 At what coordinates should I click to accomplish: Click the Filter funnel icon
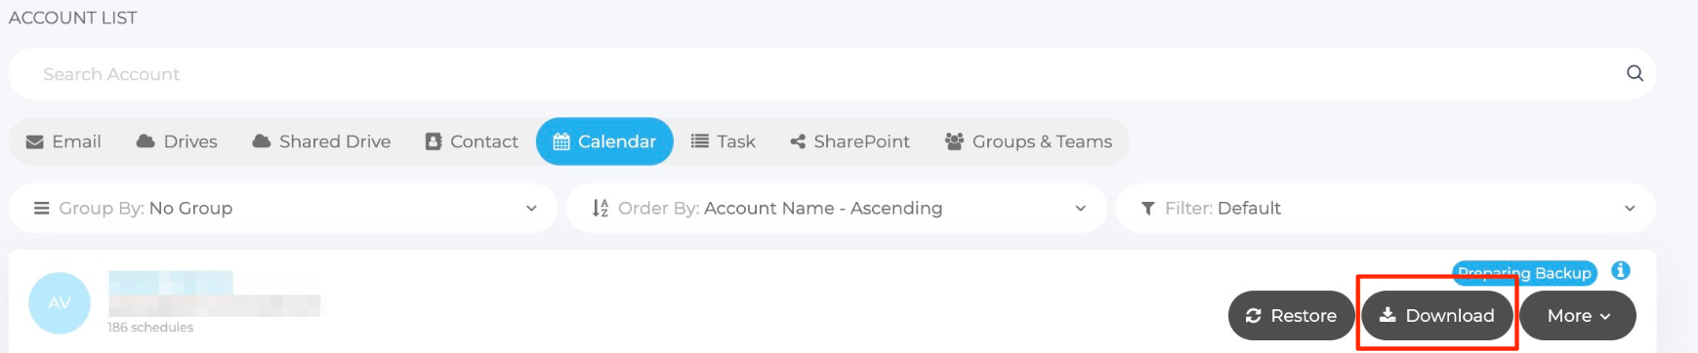pyautogui.click(x=1148, y=209)
